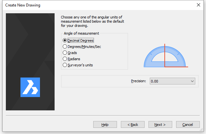
Task: Switch angle units to Radians
Action: click(71, 59)
